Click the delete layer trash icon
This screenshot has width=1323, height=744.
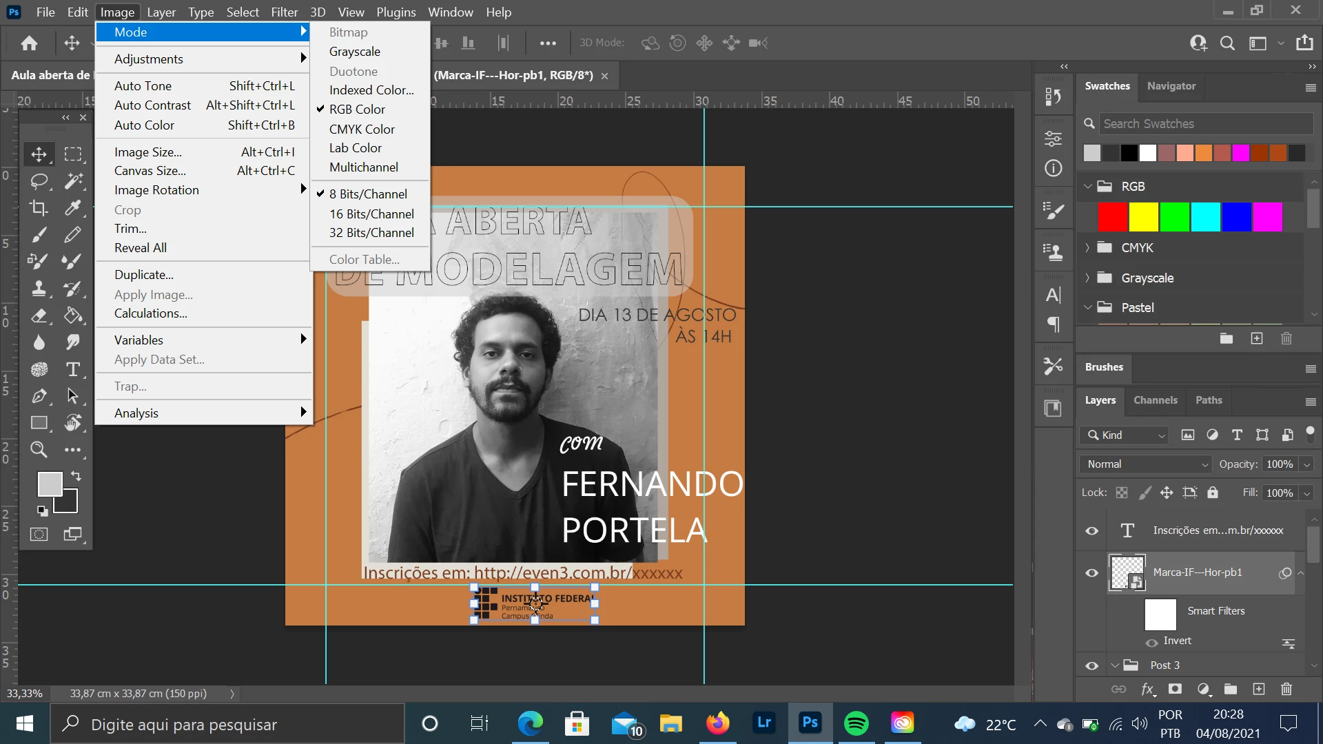click(x=1286, y=689)
